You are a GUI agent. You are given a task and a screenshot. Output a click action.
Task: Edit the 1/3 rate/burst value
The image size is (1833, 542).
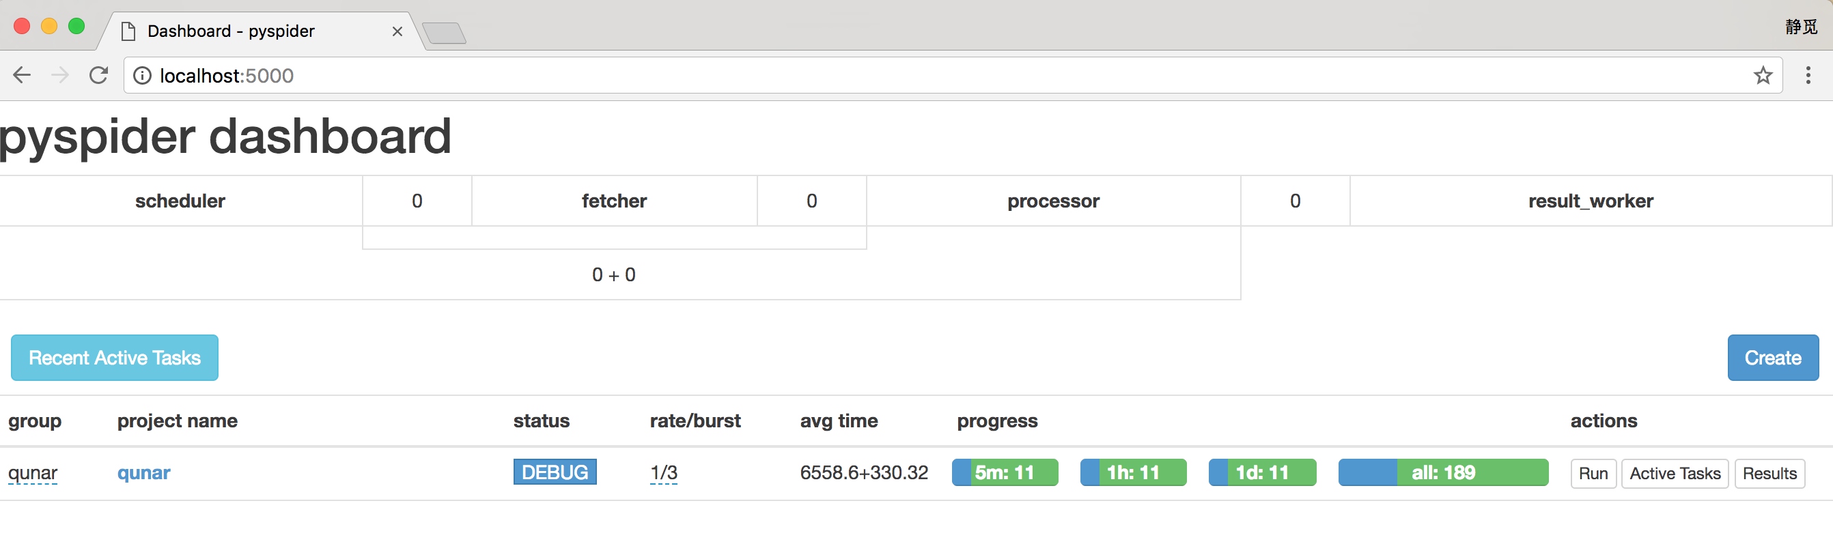point(663,473)
